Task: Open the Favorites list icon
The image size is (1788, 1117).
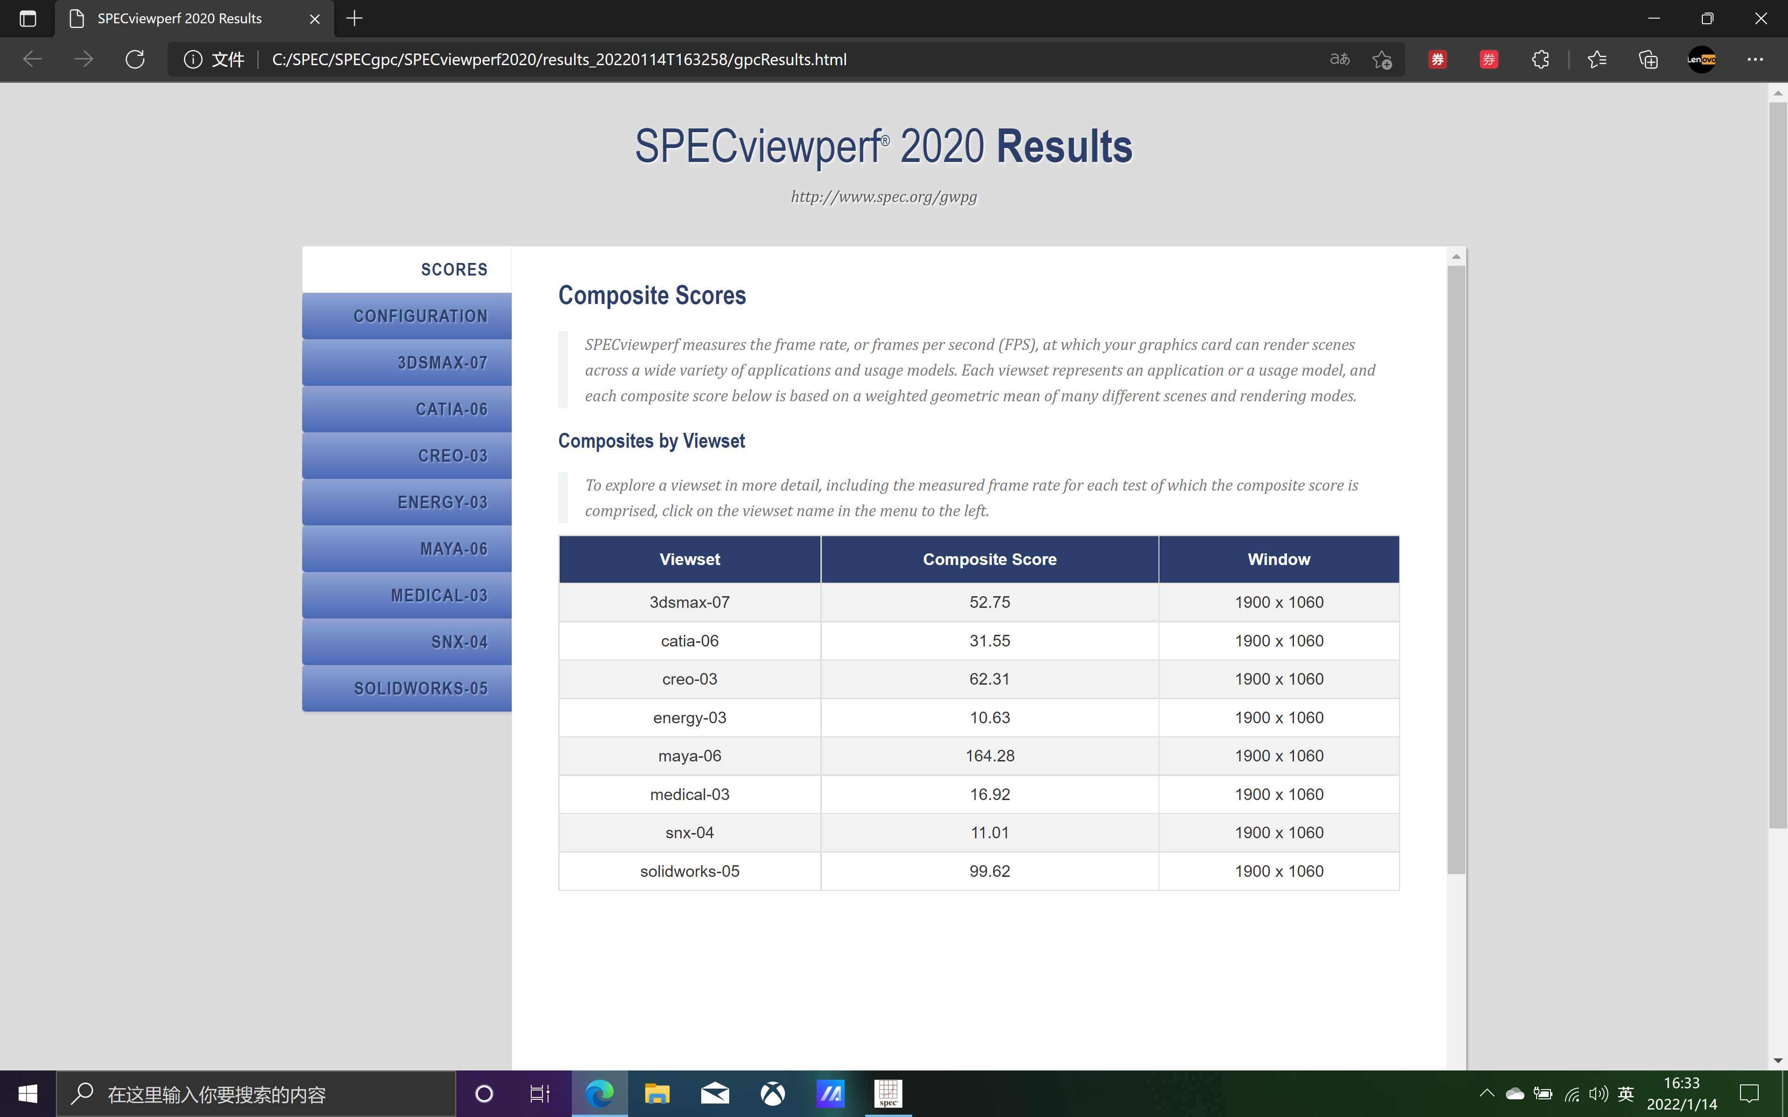Action: [1597, 59]
